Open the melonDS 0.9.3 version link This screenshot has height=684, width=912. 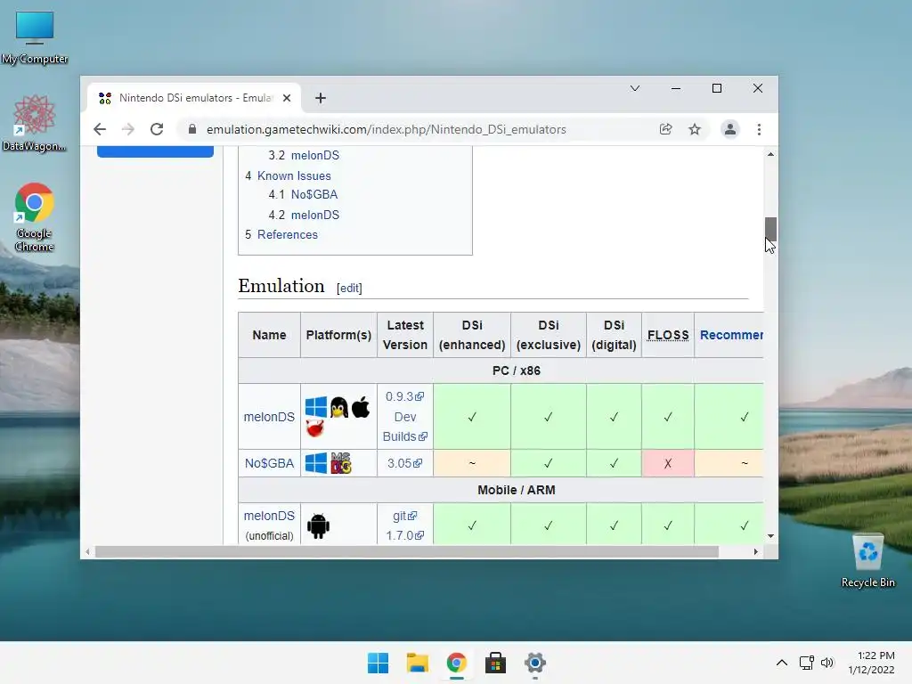click(x=404, y=396)
